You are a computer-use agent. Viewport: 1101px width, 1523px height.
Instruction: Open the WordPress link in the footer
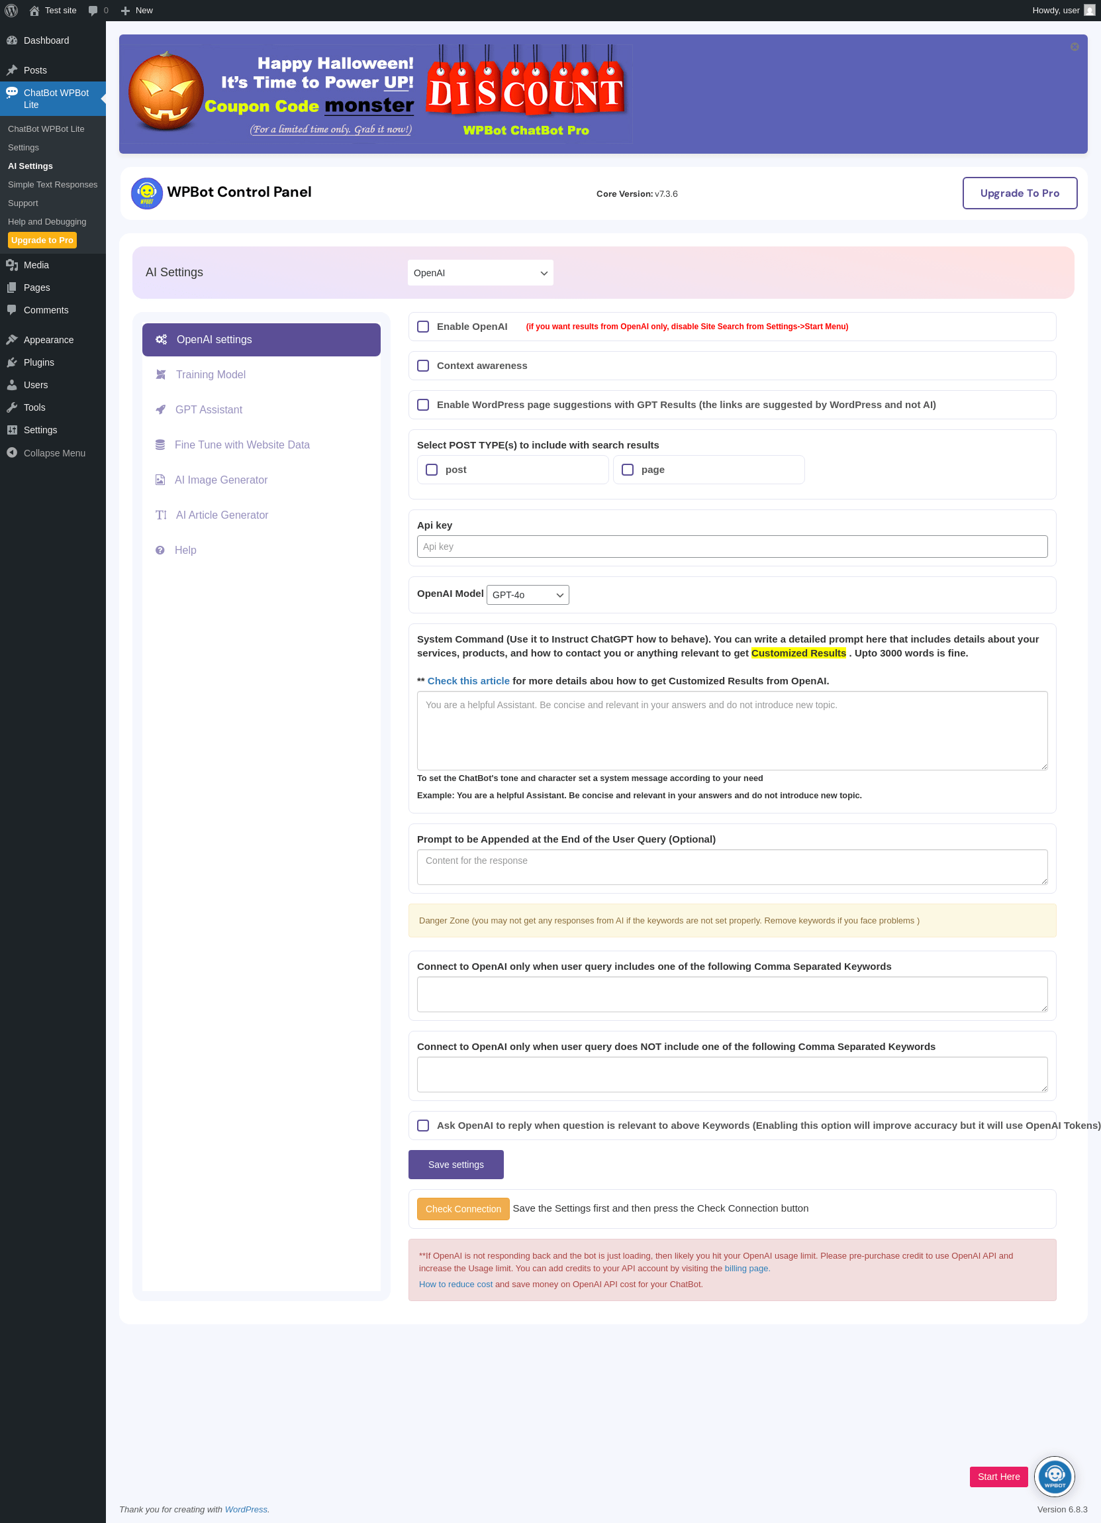tap(246, 1510)
